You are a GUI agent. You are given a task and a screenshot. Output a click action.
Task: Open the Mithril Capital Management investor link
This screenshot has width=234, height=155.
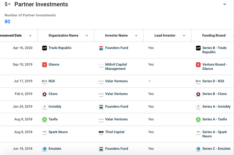point(116,66)
